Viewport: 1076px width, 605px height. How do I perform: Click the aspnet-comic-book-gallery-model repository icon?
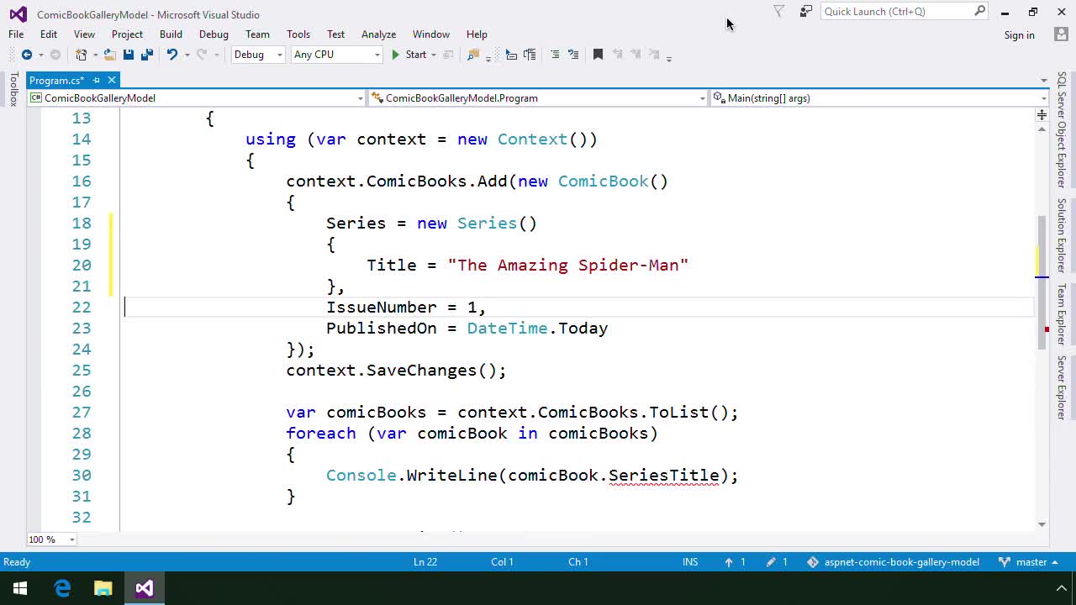pos(812,561)
